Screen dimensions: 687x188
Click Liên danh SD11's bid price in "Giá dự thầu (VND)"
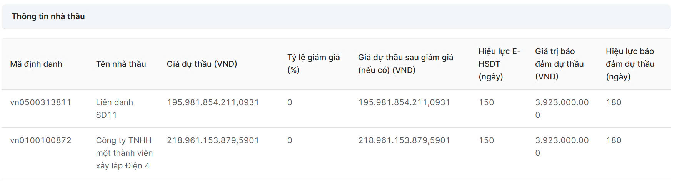coord(213,102)
